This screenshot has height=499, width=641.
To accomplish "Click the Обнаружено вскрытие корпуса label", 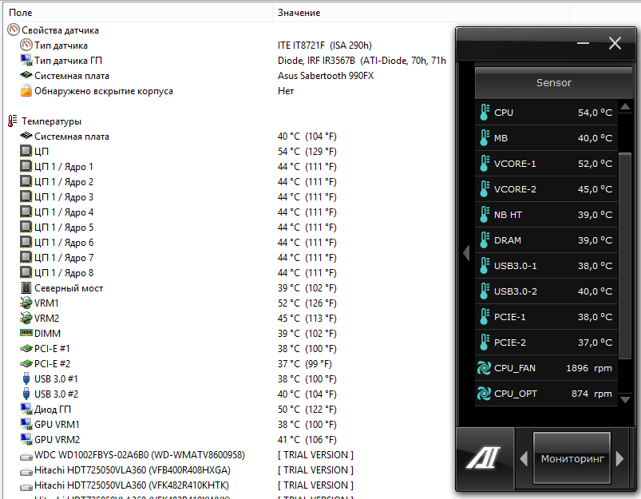I will click(104, 91).
